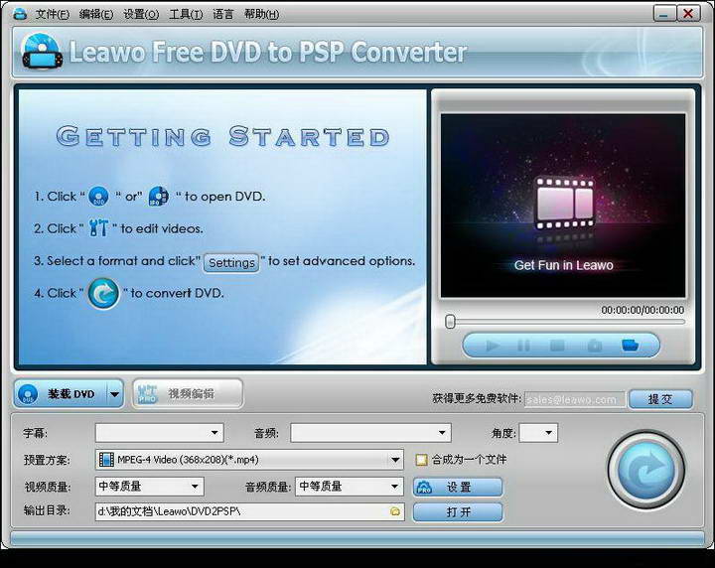This screenshot has height=568, width=715.
Task: Click the 00:00:00/00:00:00 time display
Action: tap(643, 310)
